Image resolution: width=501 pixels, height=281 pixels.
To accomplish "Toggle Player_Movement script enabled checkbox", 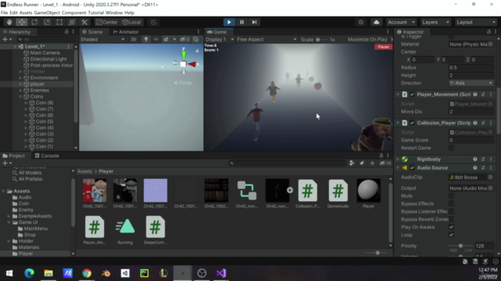I will point(413,94).
